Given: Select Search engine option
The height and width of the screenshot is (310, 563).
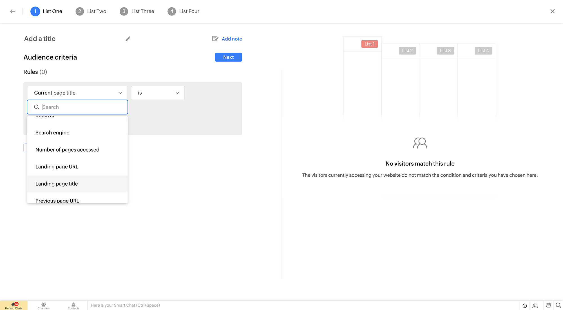Looking at the screenshot, I should point(52,132).
